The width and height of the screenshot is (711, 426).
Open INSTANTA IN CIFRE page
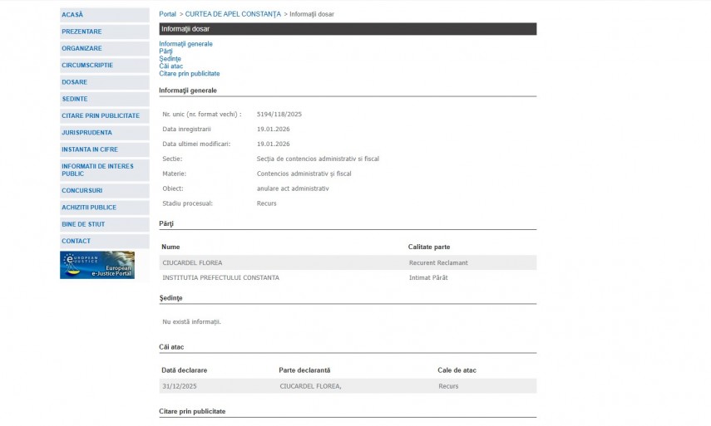[x=90, y=149]
